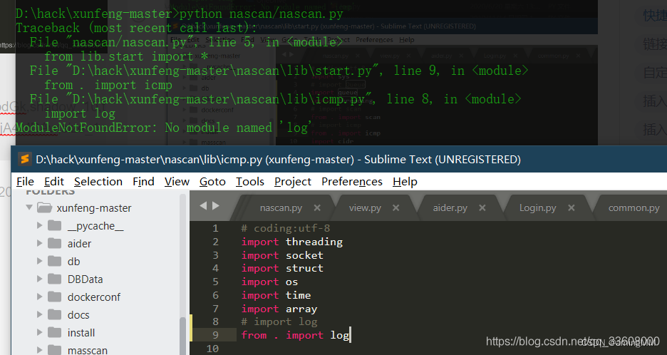Select the aider folder name
Screen dimensions: 667x355
point(79,244)
